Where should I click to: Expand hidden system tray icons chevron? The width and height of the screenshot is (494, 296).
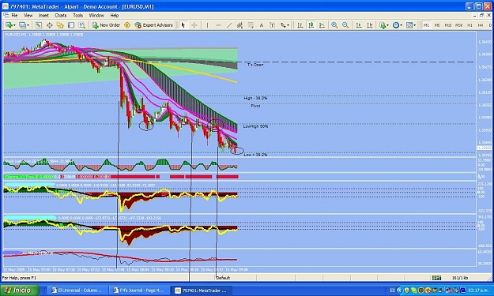click(399, 290)
